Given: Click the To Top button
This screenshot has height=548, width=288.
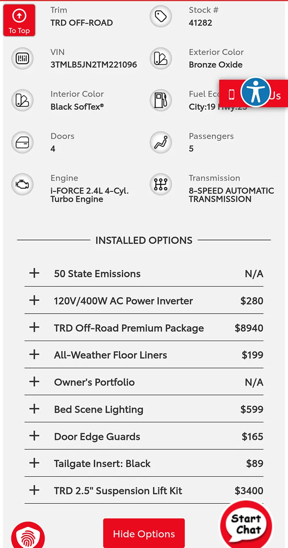Looking at the screenshot, I should pos(19,20).
